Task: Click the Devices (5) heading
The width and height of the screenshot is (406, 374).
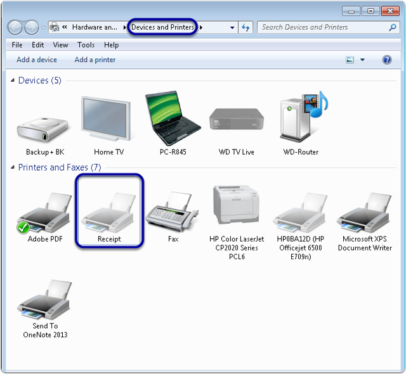Action: (x=39, y=81)
